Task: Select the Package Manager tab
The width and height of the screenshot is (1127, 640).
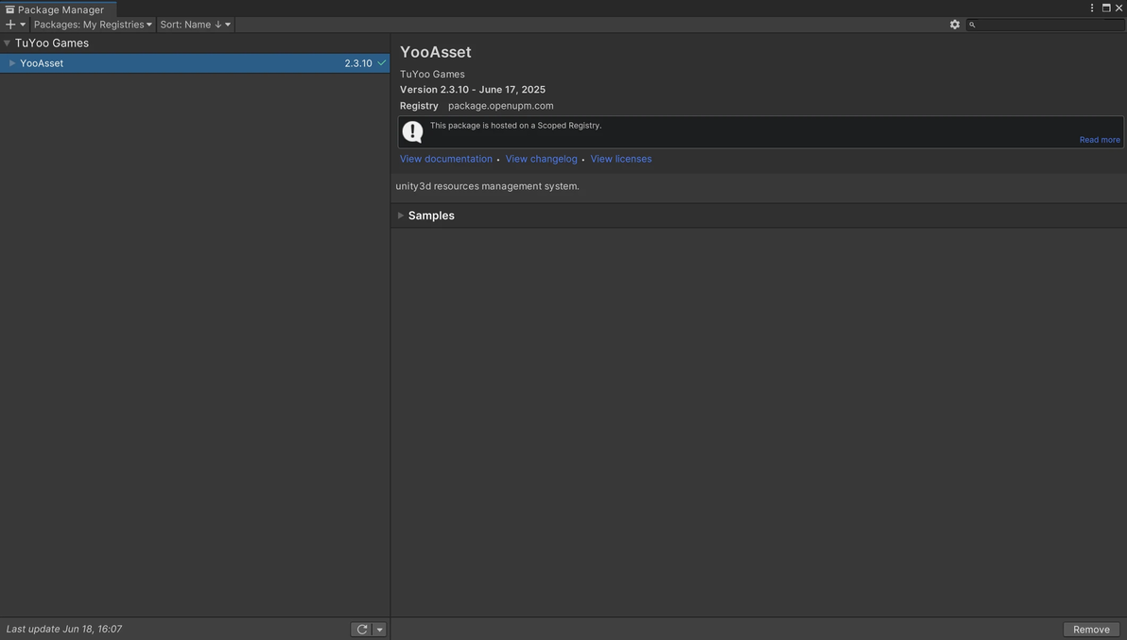Action: [59, 9]
